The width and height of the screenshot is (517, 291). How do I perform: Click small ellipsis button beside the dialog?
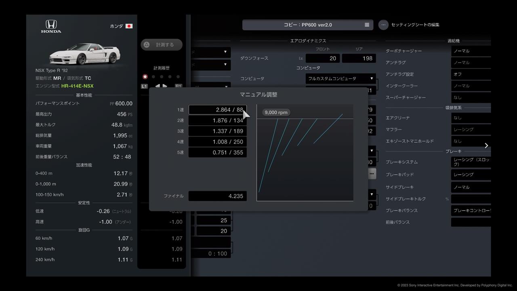coord(372,173)
